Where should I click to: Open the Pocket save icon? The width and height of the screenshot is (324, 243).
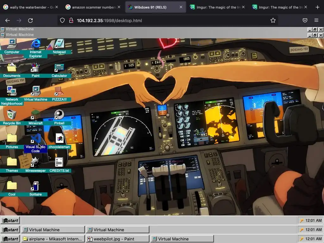click(305, 20)
